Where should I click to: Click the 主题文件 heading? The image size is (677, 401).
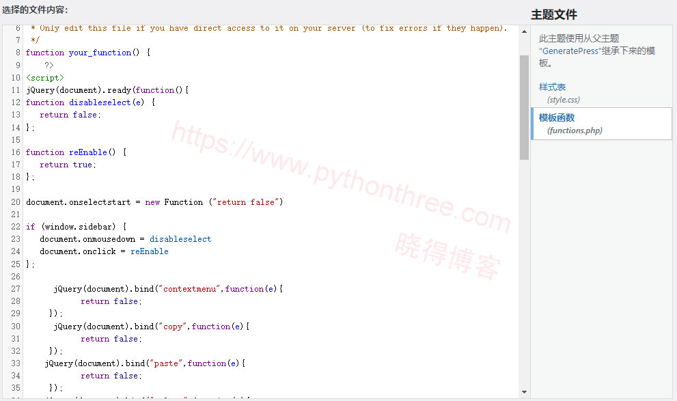click(554, 14)
